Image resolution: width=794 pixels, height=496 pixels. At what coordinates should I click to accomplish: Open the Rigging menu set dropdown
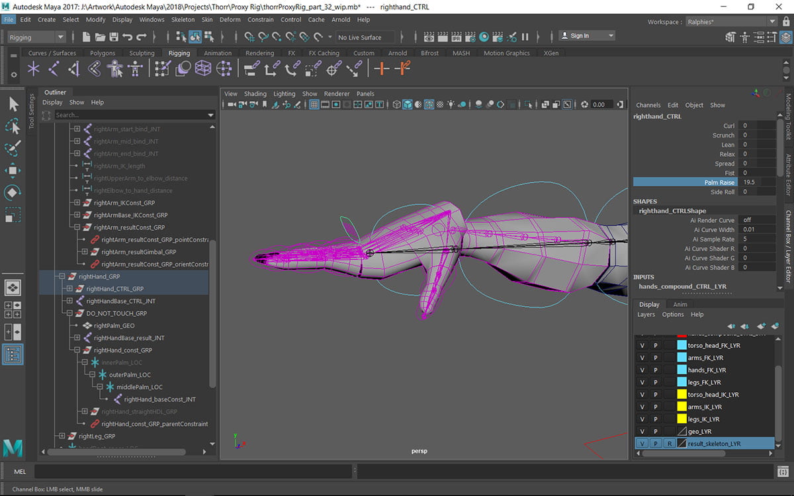(37, 37)
